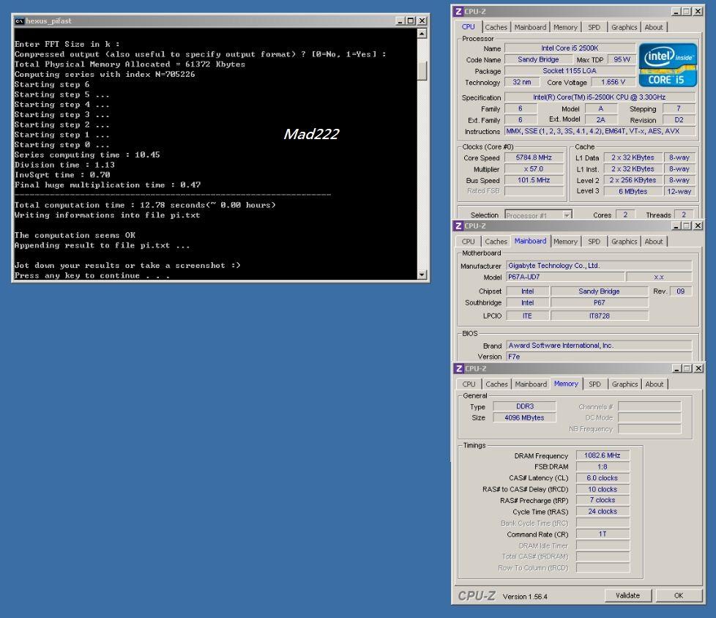Image resolution: width=716 pixels, height=618 pixels.
Task: Click the Specification field i5-2500K CPU @ 3.30GHz
Action: pyautogui.click(x=600, y=97)
